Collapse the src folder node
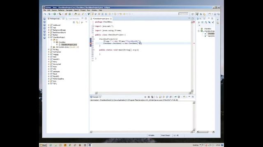Image resolution: width=263 pixels, height=147 pixels. 51,40
